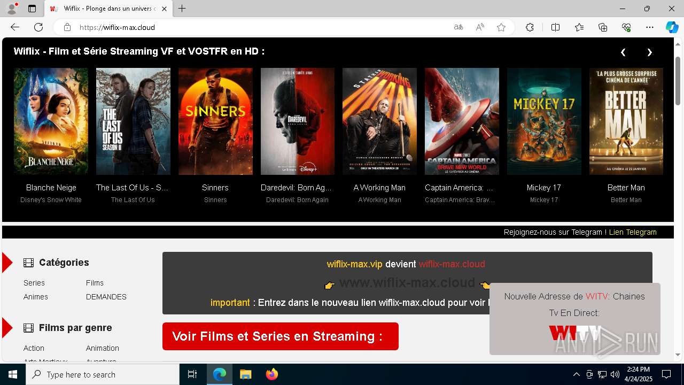Add this page to favorites
The image size is (684, 385).
point(501,27)
